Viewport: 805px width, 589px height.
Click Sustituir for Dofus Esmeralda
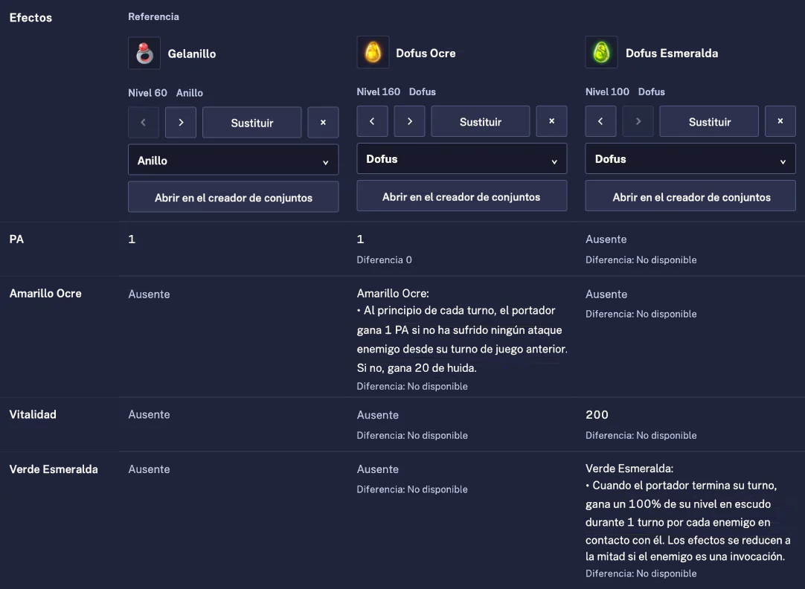click(709, 122)
